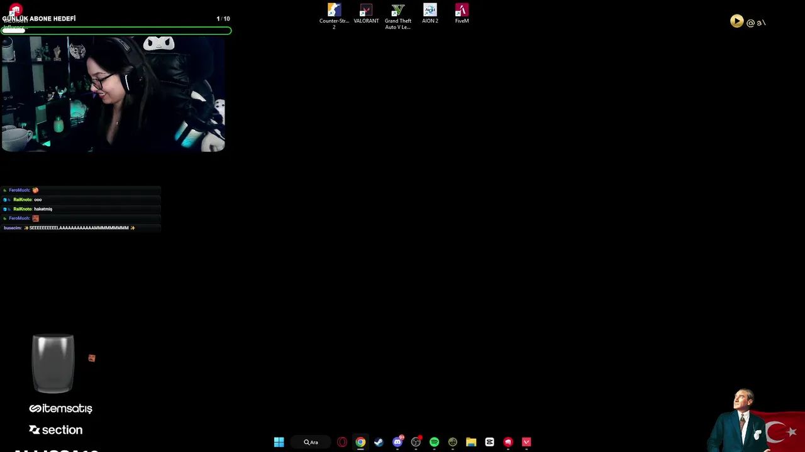The width and height of the screenshot is (805, 452).
Task: Open Valorant from the taskbar
Action: click(x=526, y=442)
